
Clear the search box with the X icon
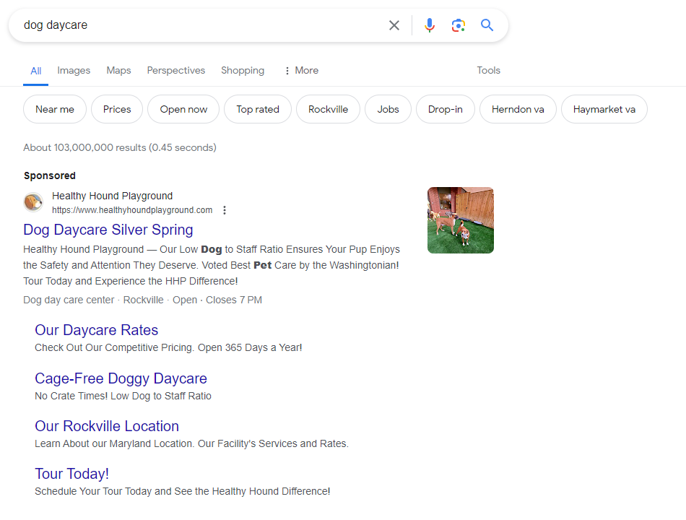pyautogui.click(x=394, y=25)
